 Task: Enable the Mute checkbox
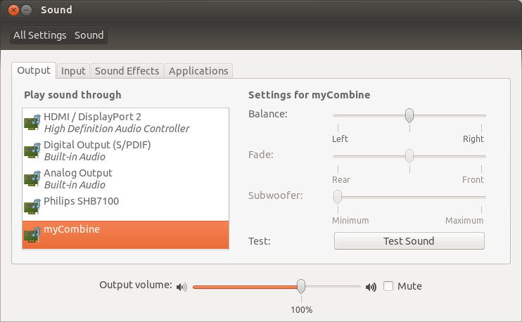pyautogui.click(x=388, y=286)
